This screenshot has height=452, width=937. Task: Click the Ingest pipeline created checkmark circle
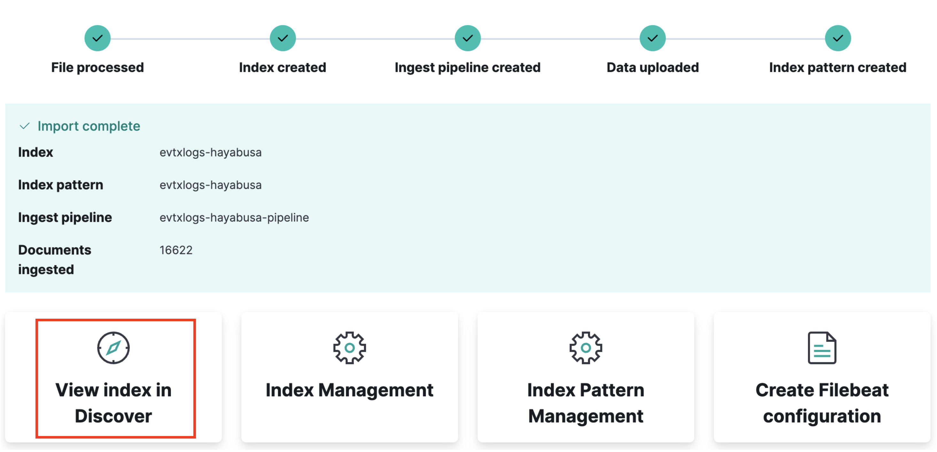468,38
